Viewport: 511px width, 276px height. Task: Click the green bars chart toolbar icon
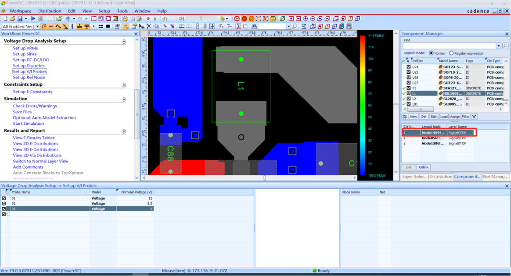165,18
